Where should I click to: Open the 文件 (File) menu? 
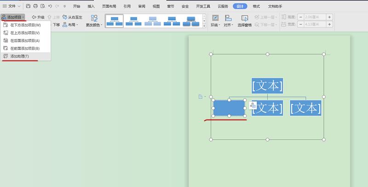(11, 6)
